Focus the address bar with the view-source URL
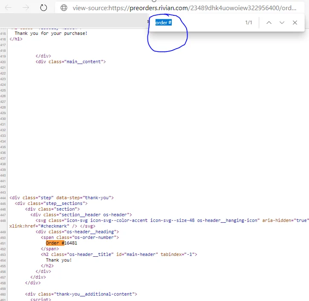This screenshot has width=309, height=301. 184,8
